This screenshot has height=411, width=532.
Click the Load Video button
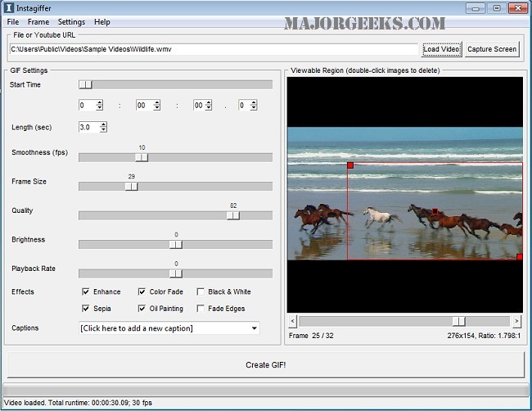(x=441, y=49)
